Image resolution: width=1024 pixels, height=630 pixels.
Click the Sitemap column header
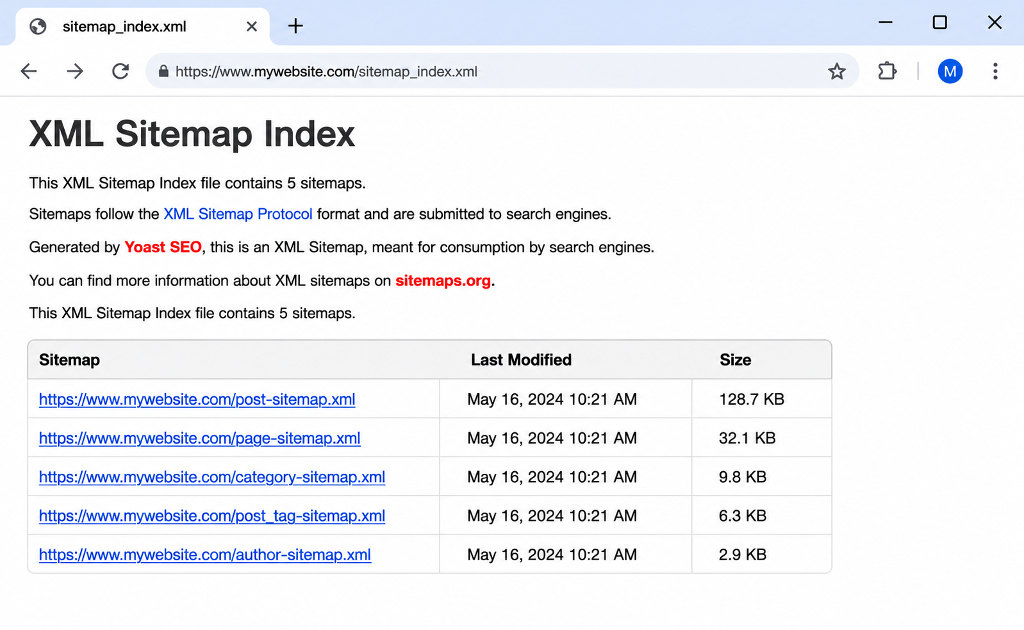click(69, 360)
